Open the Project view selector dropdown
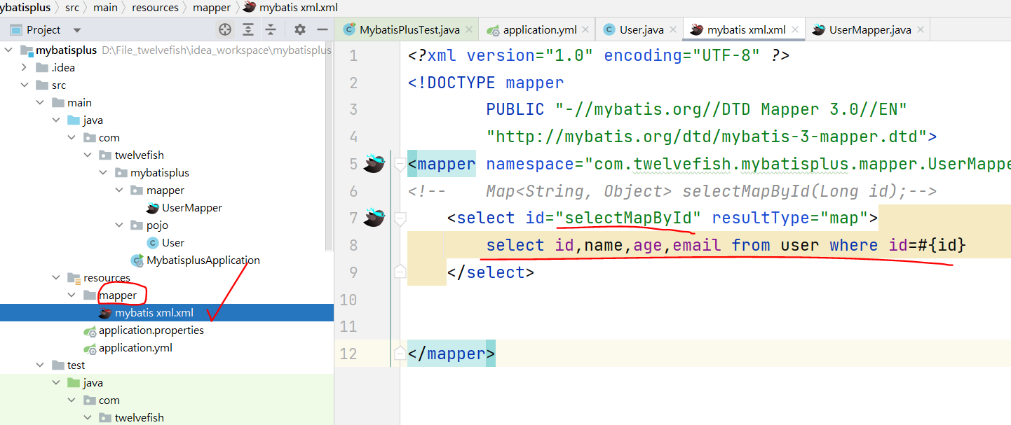 77,30
